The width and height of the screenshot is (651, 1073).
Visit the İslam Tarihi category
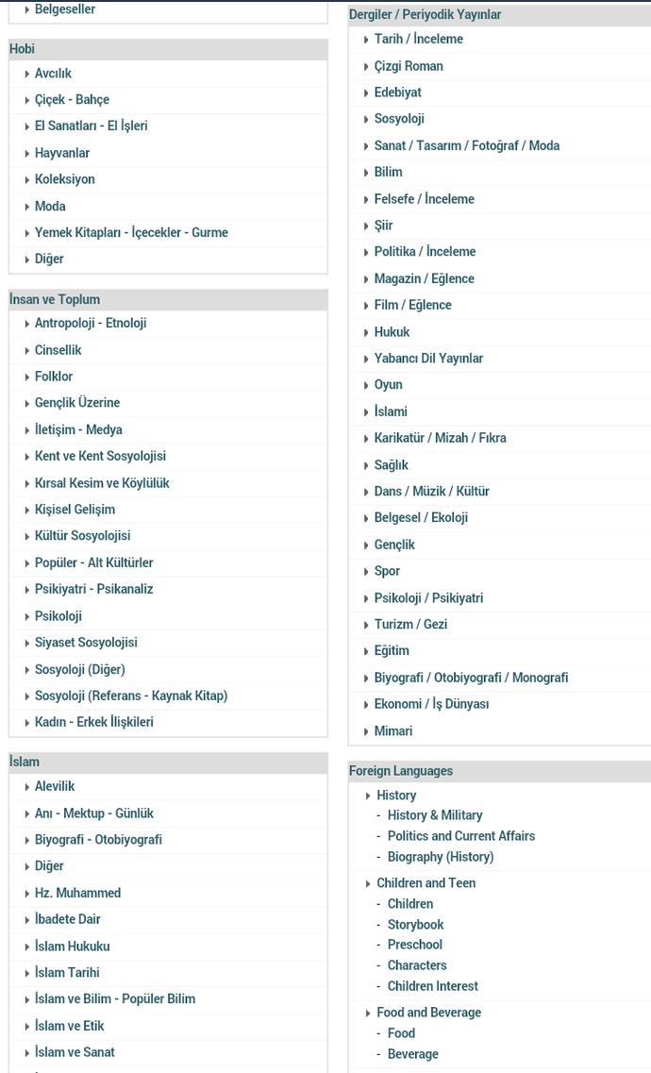click(x=67, y=972)
